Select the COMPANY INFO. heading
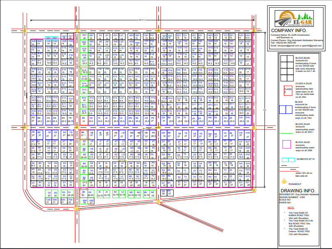The width and height of the screenshot is (332, 249). tap(289, 30)
